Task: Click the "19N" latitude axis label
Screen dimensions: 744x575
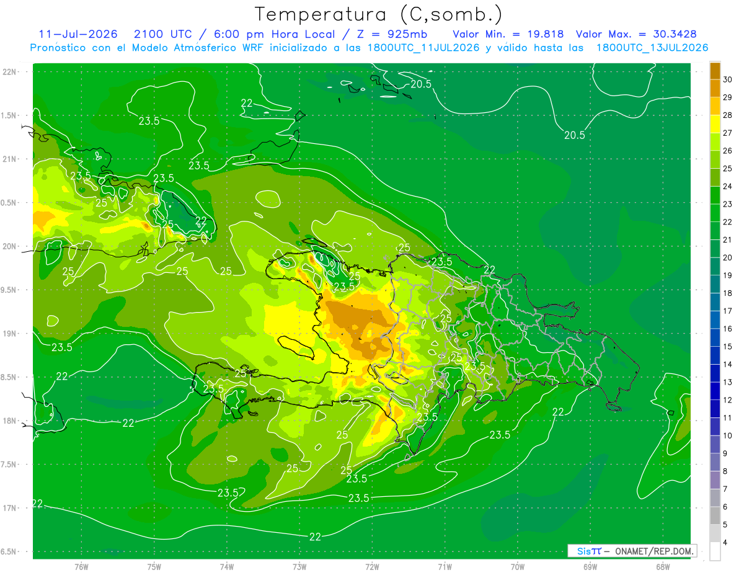Action: coord(10,334)
